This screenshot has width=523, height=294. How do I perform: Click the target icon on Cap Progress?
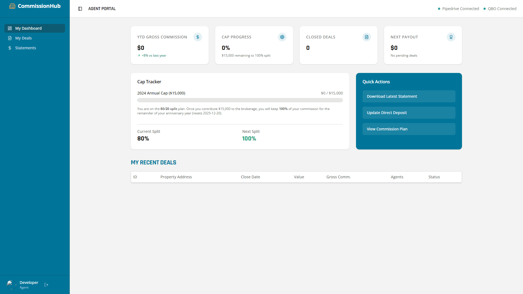click(x=282, y=37)
